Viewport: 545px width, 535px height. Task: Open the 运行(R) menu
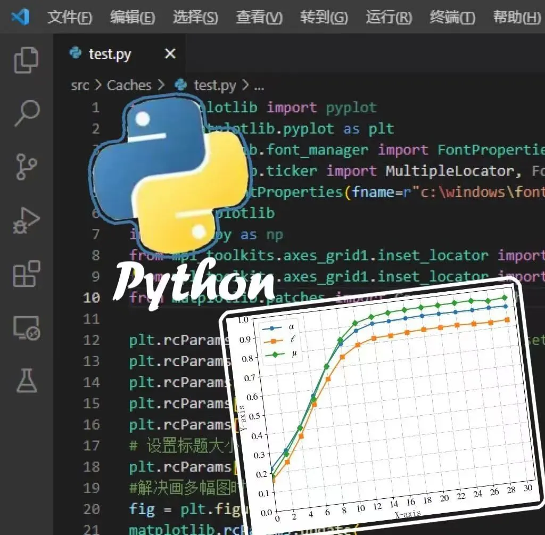[x=389, y=17]
